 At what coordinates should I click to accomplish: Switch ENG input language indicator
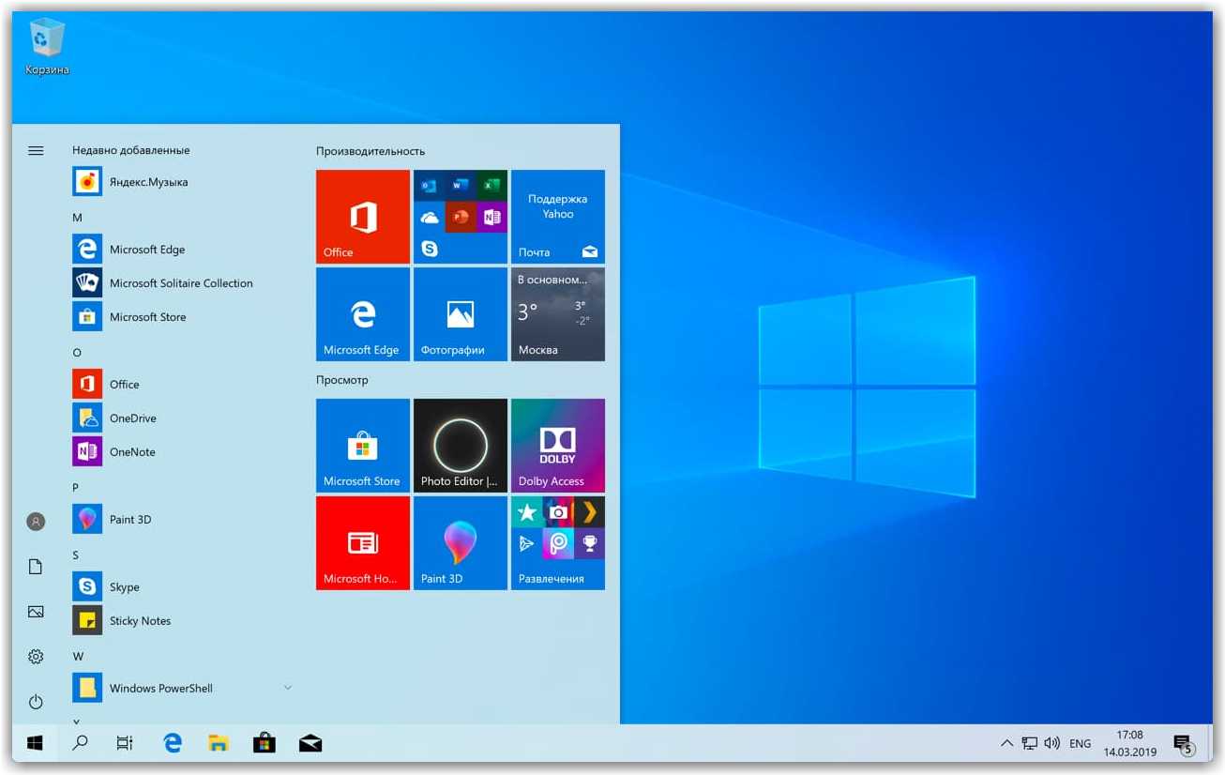tap(1081, 743)
